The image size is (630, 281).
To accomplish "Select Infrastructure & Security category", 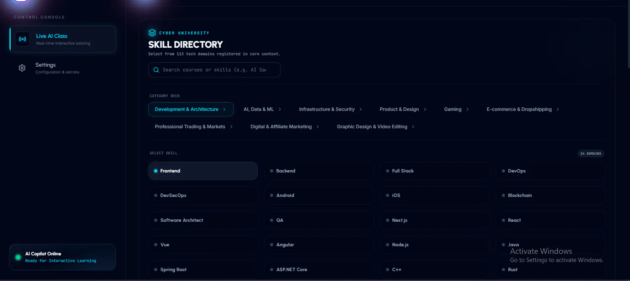I will click(x=330, y=109).
